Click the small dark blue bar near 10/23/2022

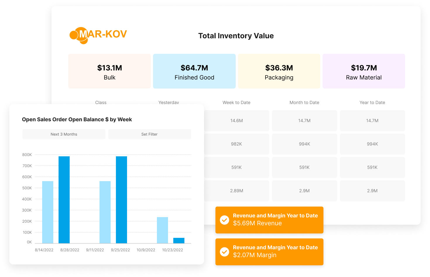tap(179, 240)
